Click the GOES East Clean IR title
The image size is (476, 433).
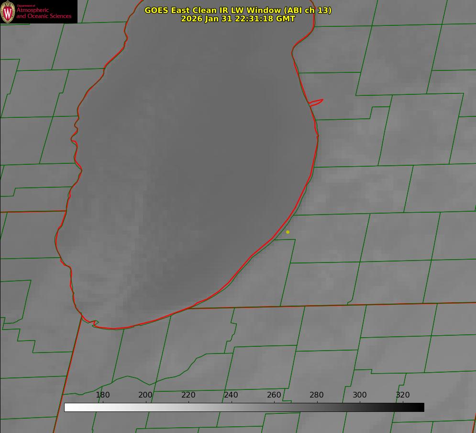pos(238,10)
